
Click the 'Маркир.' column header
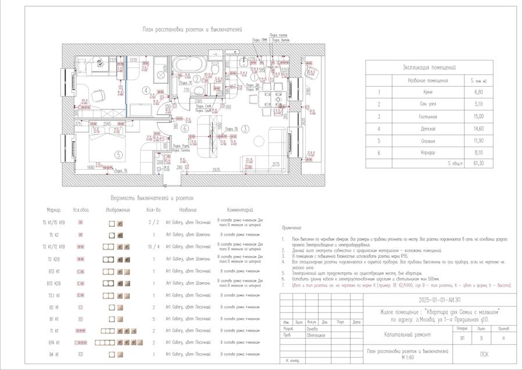pos(53,210)
